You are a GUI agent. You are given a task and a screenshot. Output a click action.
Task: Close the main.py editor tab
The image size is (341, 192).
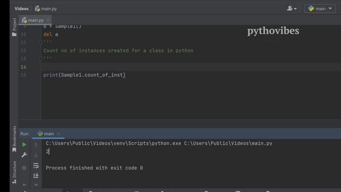point(48,20)
